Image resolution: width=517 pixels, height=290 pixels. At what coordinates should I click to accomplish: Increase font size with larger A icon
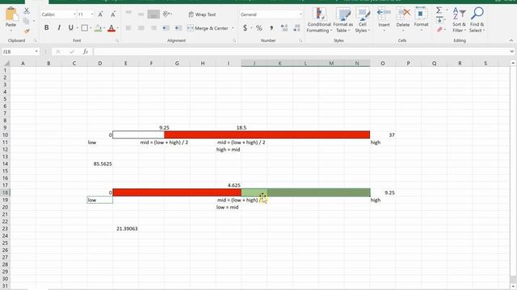click(x=100, y=14)
